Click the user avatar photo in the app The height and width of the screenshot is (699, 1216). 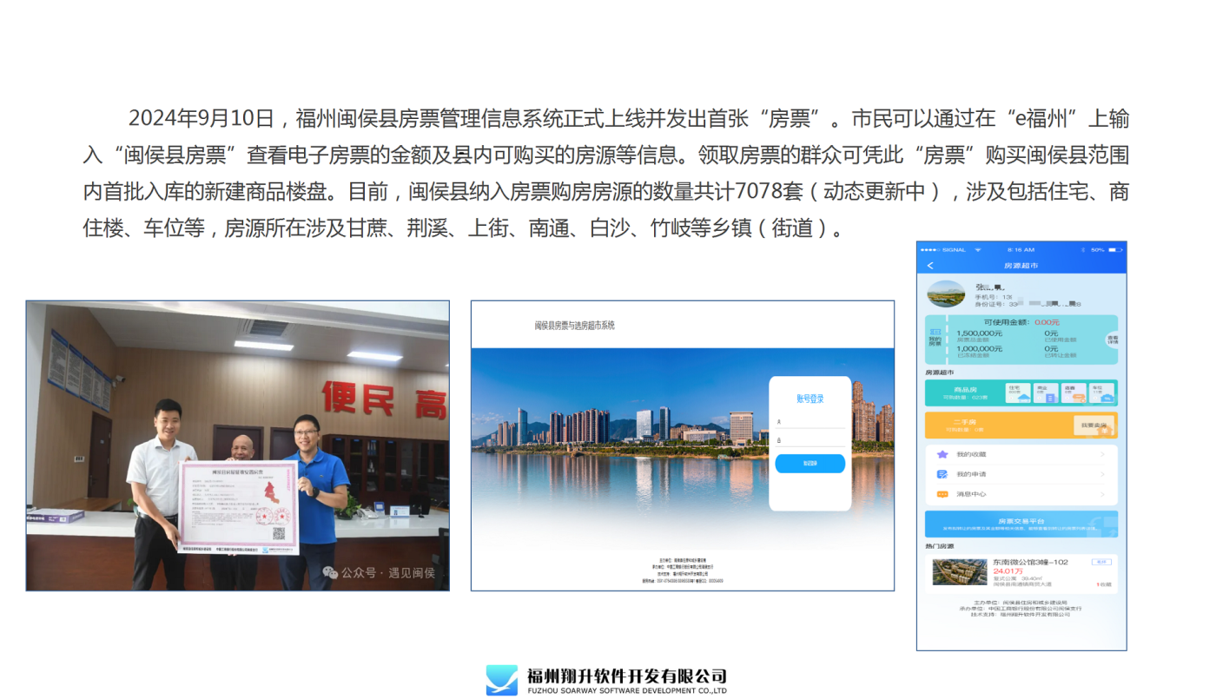pos(946,293)
